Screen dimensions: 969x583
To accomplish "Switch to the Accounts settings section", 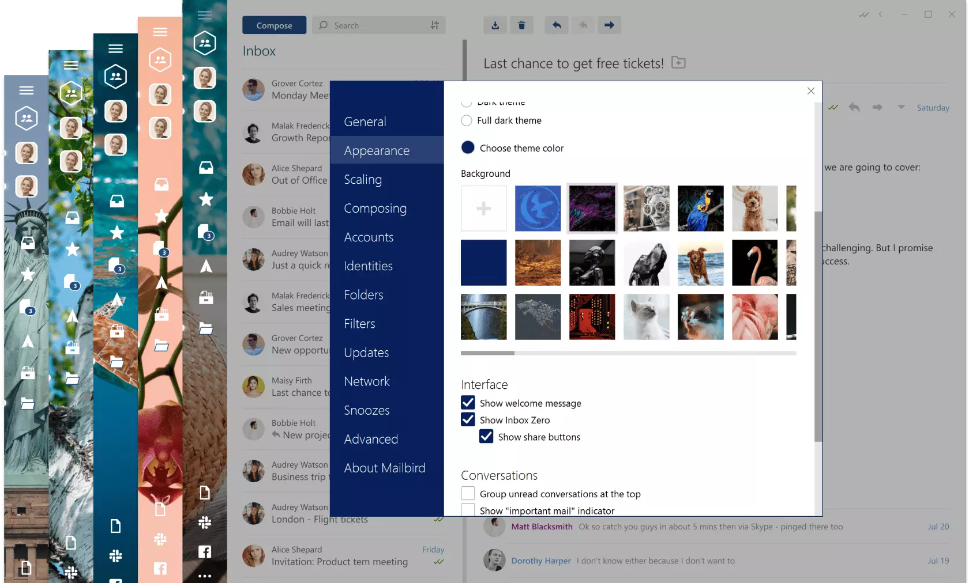I will [x=369, y=237].
